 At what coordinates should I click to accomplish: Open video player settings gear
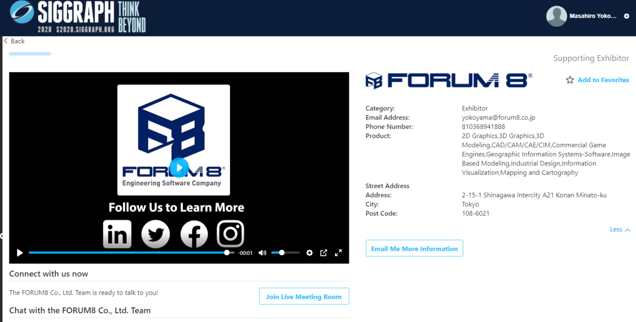tap(309, 253)
